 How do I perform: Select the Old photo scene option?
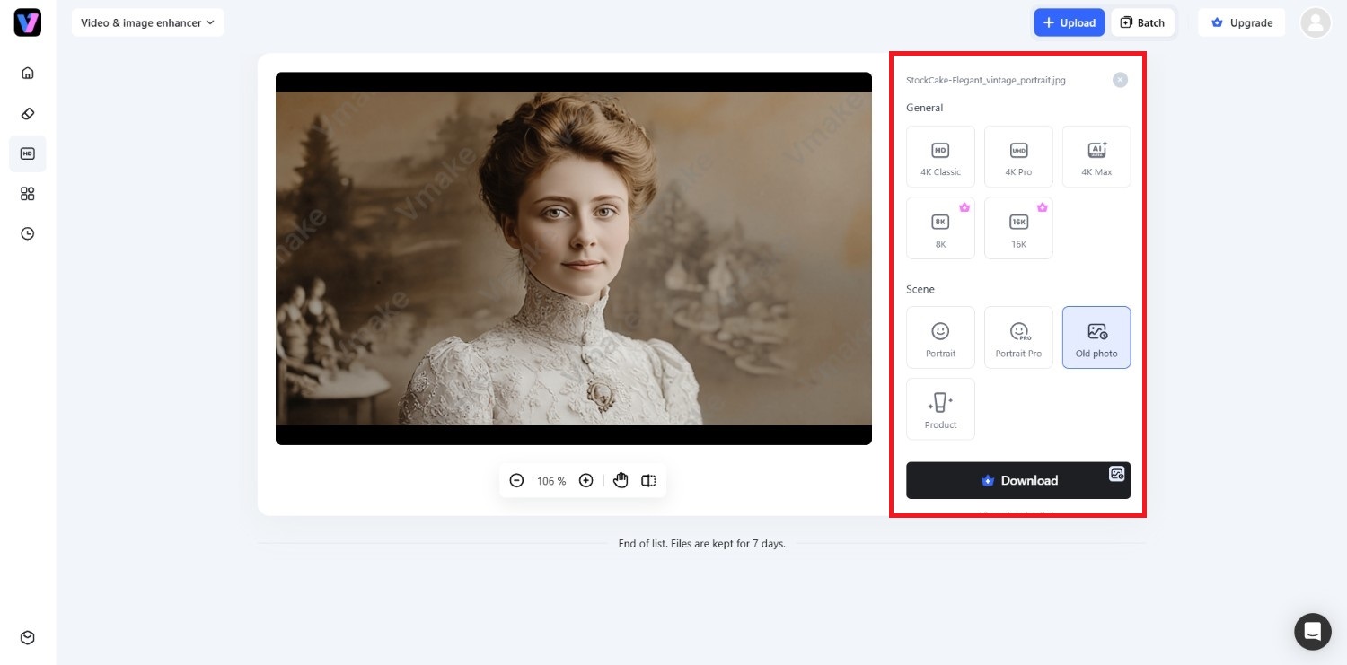1096,337
